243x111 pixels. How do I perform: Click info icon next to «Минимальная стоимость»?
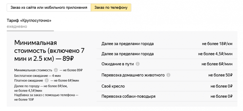point(56,70)
